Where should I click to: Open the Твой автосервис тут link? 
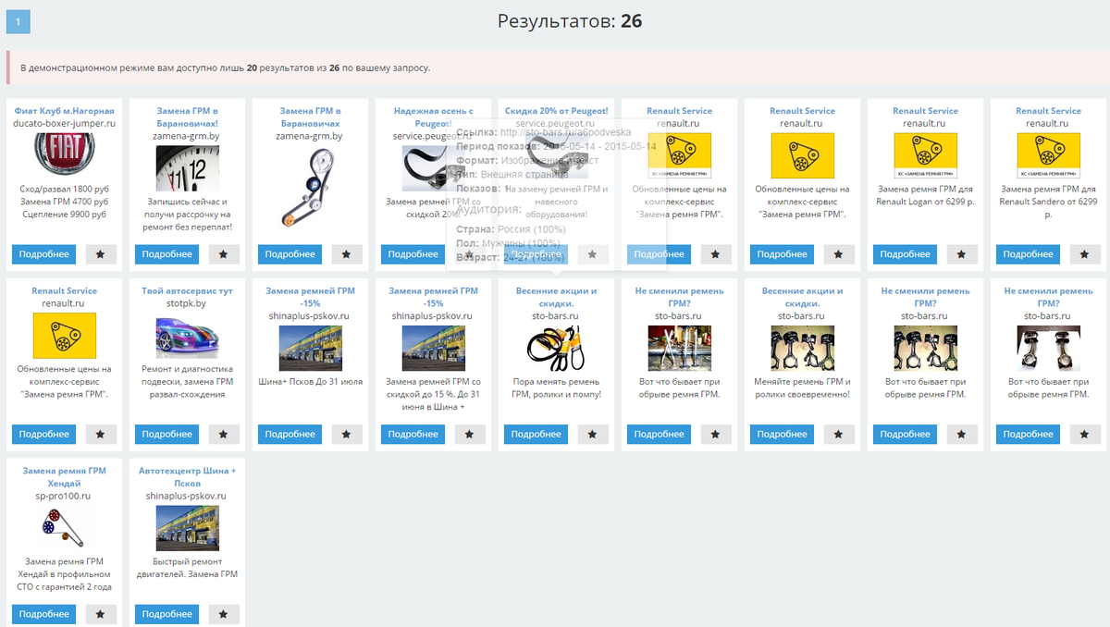tap(187, 290)
